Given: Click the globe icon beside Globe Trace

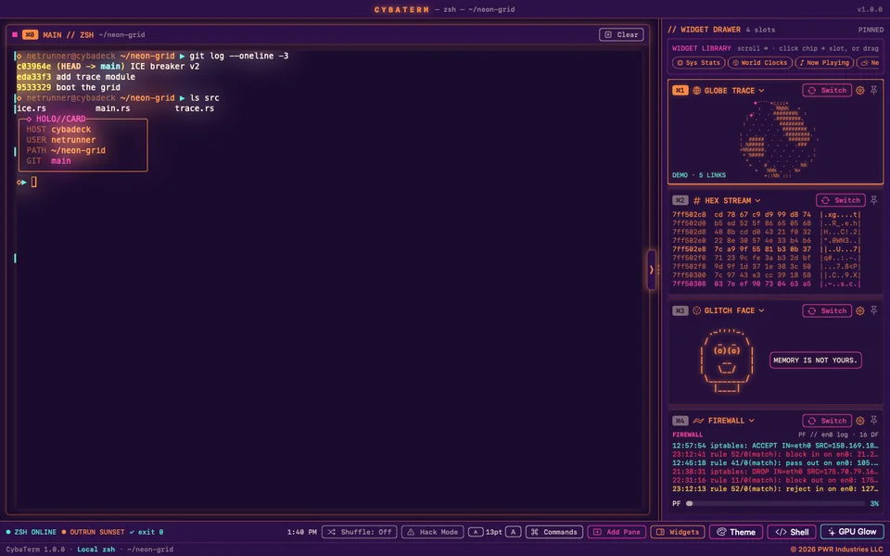Looking at the screenshot, I should pyautogui.click(x=696, y=90).
